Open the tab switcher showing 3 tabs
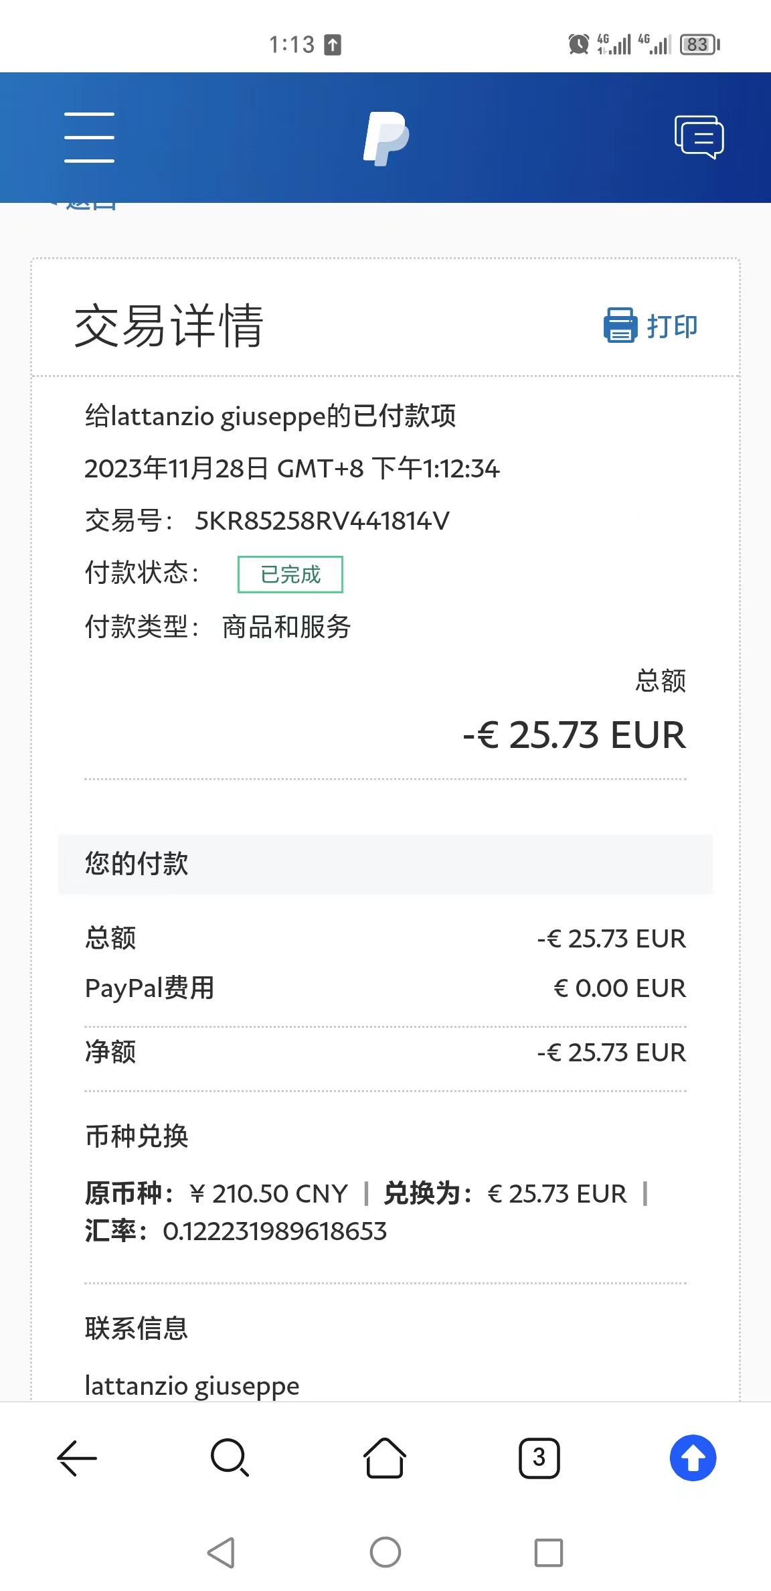 tap(539, 1458)
